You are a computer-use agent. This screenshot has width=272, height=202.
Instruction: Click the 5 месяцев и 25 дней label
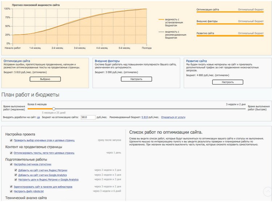tap(54, 113)
